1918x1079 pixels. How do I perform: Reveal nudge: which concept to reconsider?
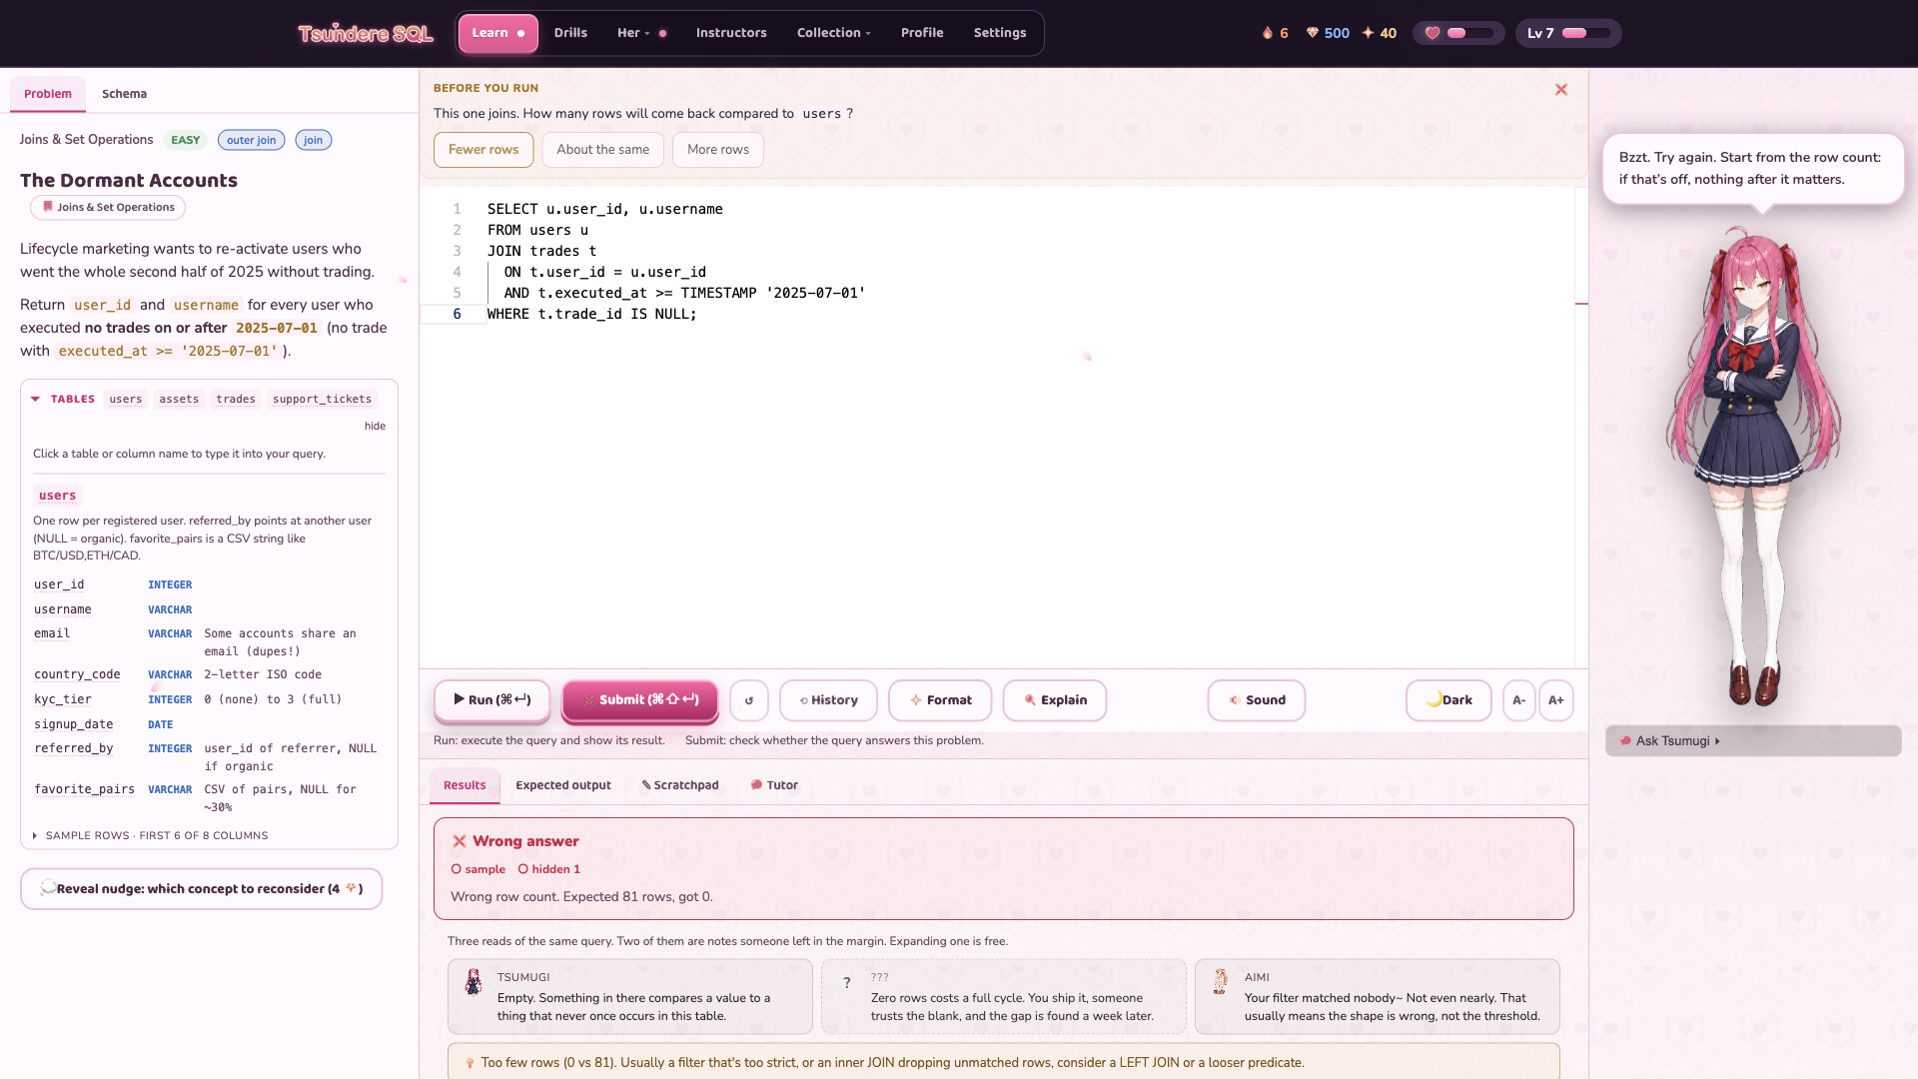[201, 889]
